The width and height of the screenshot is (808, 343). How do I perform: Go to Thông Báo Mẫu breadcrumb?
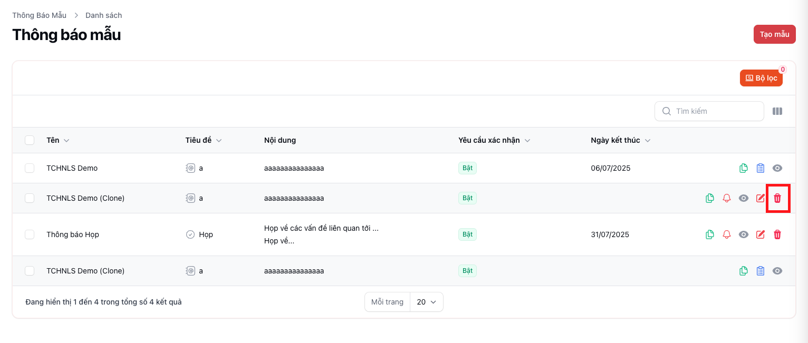click(x=40, y=15)
